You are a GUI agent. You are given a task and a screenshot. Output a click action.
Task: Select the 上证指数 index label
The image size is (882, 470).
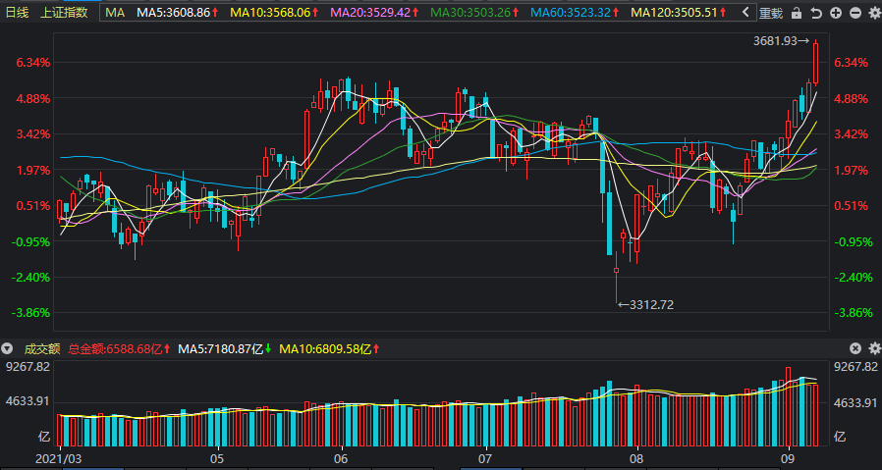point(64,13)
